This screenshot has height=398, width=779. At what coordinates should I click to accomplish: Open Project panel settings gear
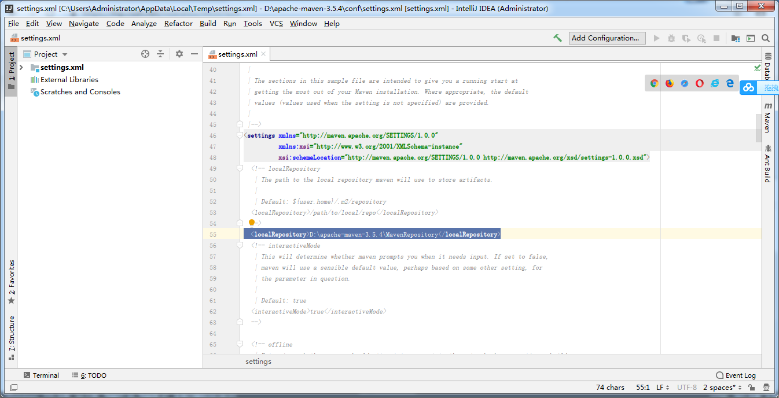179,54
